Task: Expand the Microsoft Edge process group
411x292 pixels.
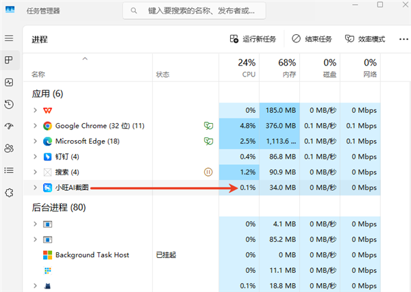Action: (35, 141)
